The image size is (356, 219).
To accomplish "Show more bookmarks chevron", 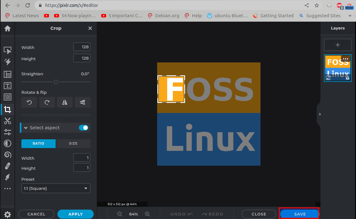I will pos(350,16).
